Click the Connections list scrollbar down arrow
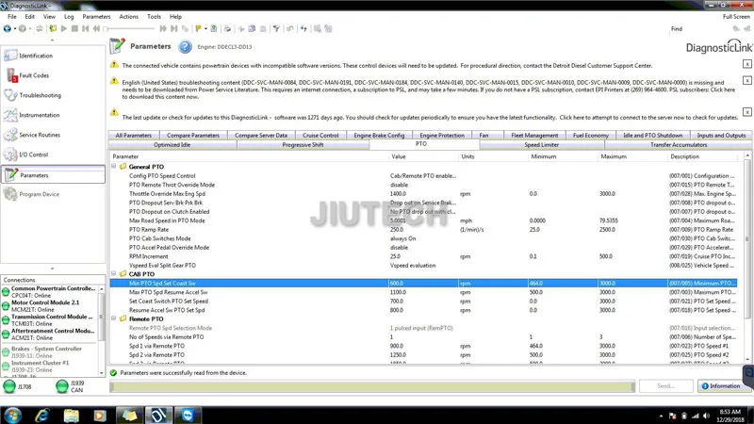The width and height of the screenshot is (754, 424). coord(101,372)
